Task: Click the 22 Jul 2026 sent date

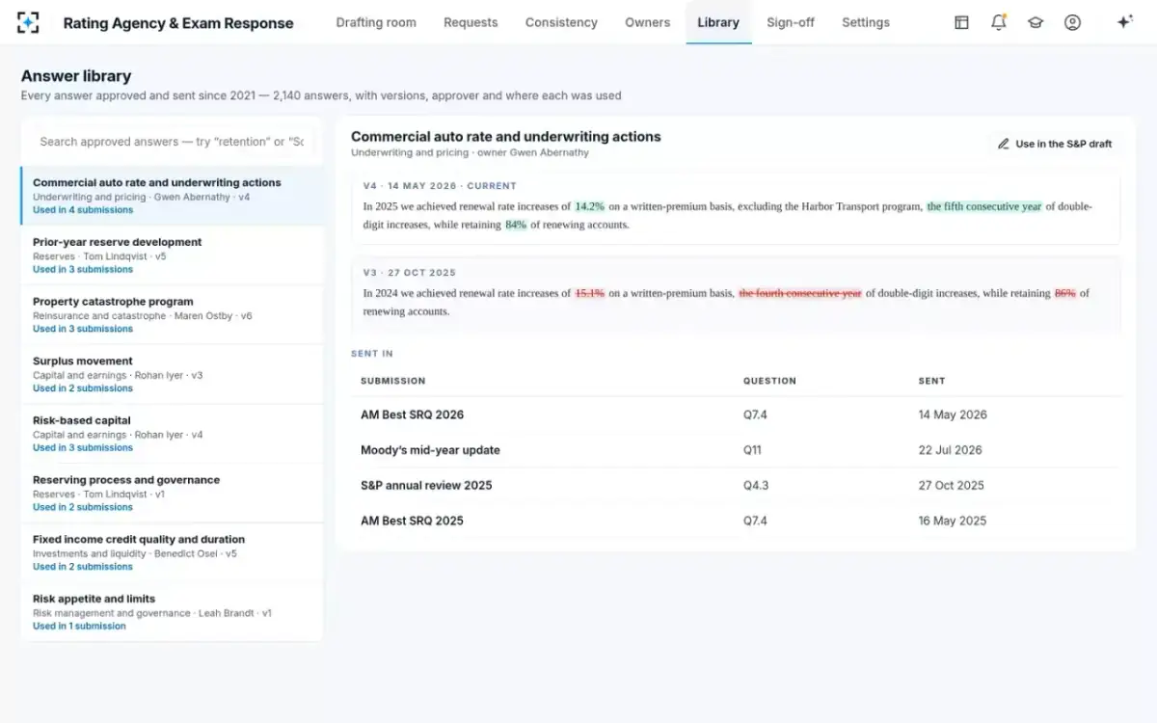Action: click(951, 450)
